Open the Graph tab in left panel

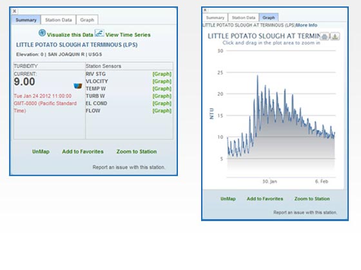tap(87, 20)
